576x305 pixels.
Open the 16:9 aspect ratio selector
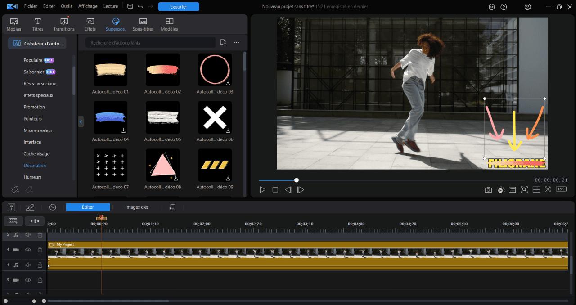click(560, 189)
